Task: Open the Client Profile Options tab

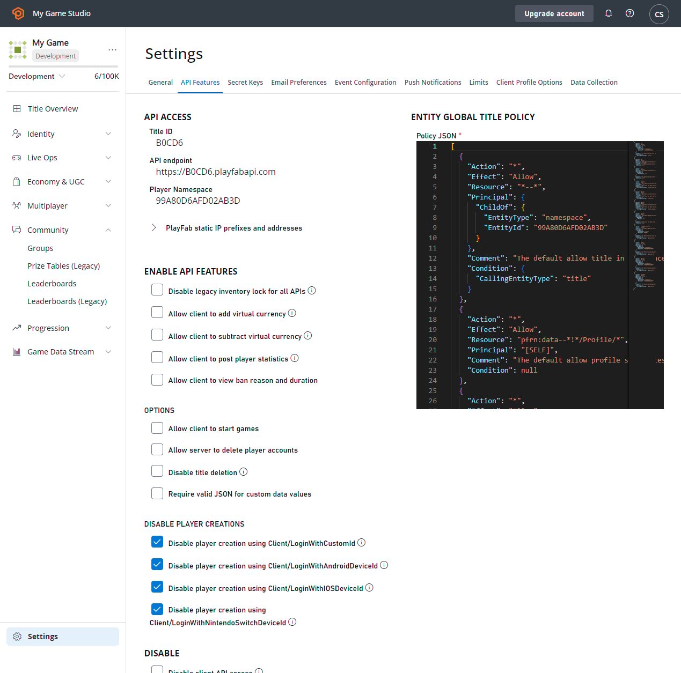Action: click(x=529, y=83)
